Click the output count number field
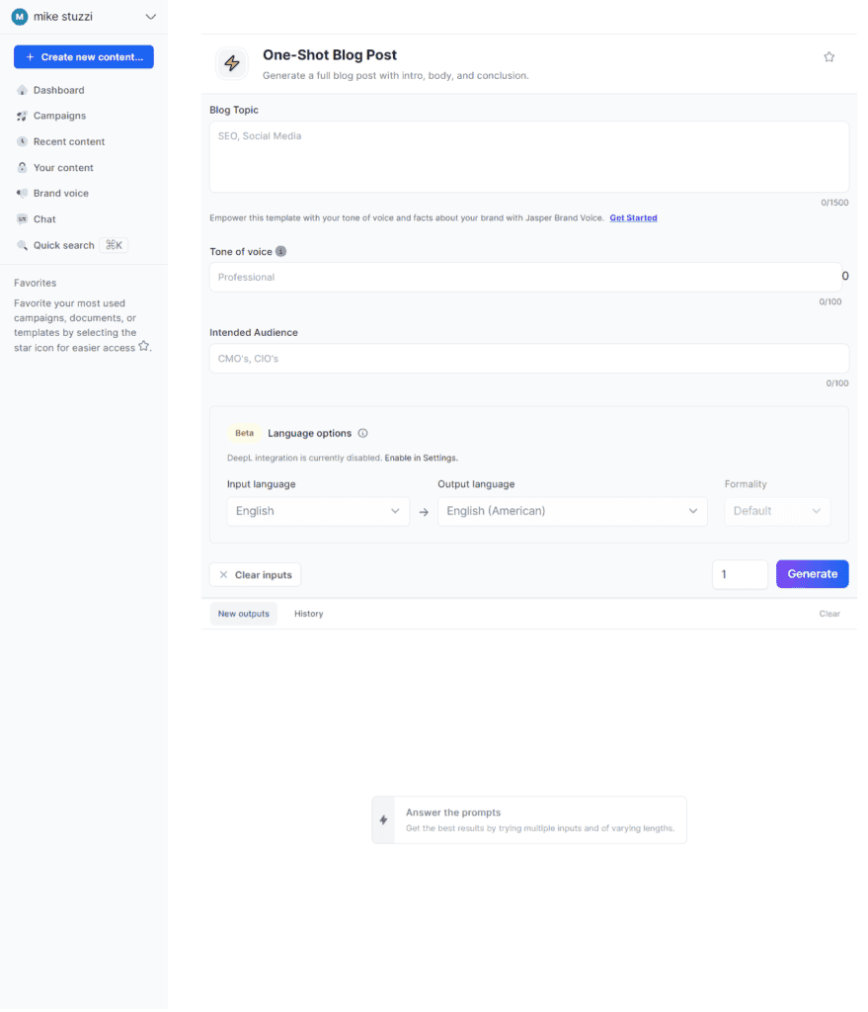Image resolution: width=868 pixels, height=1012 pixels. pos(740,574)
